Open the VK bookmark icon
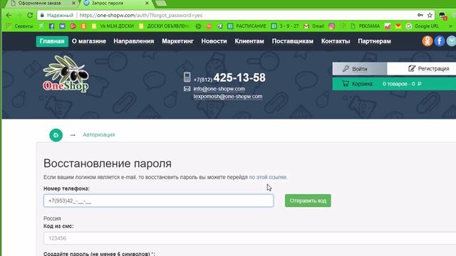 coord(62,26)
